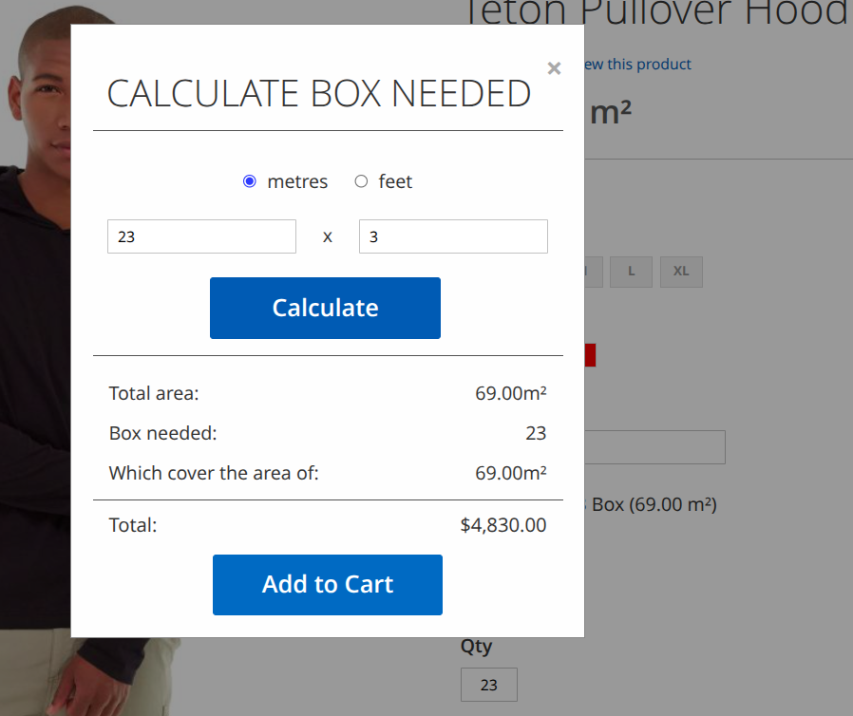Focus the second dimension field containing 3
Viewport: 853px width, 716px height.
[x=453, y=236]
